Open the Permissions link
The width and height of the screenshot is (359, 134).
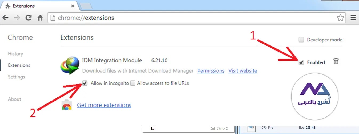[211, 71]
